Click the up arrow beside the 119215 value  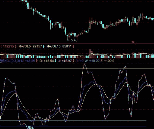15,46
